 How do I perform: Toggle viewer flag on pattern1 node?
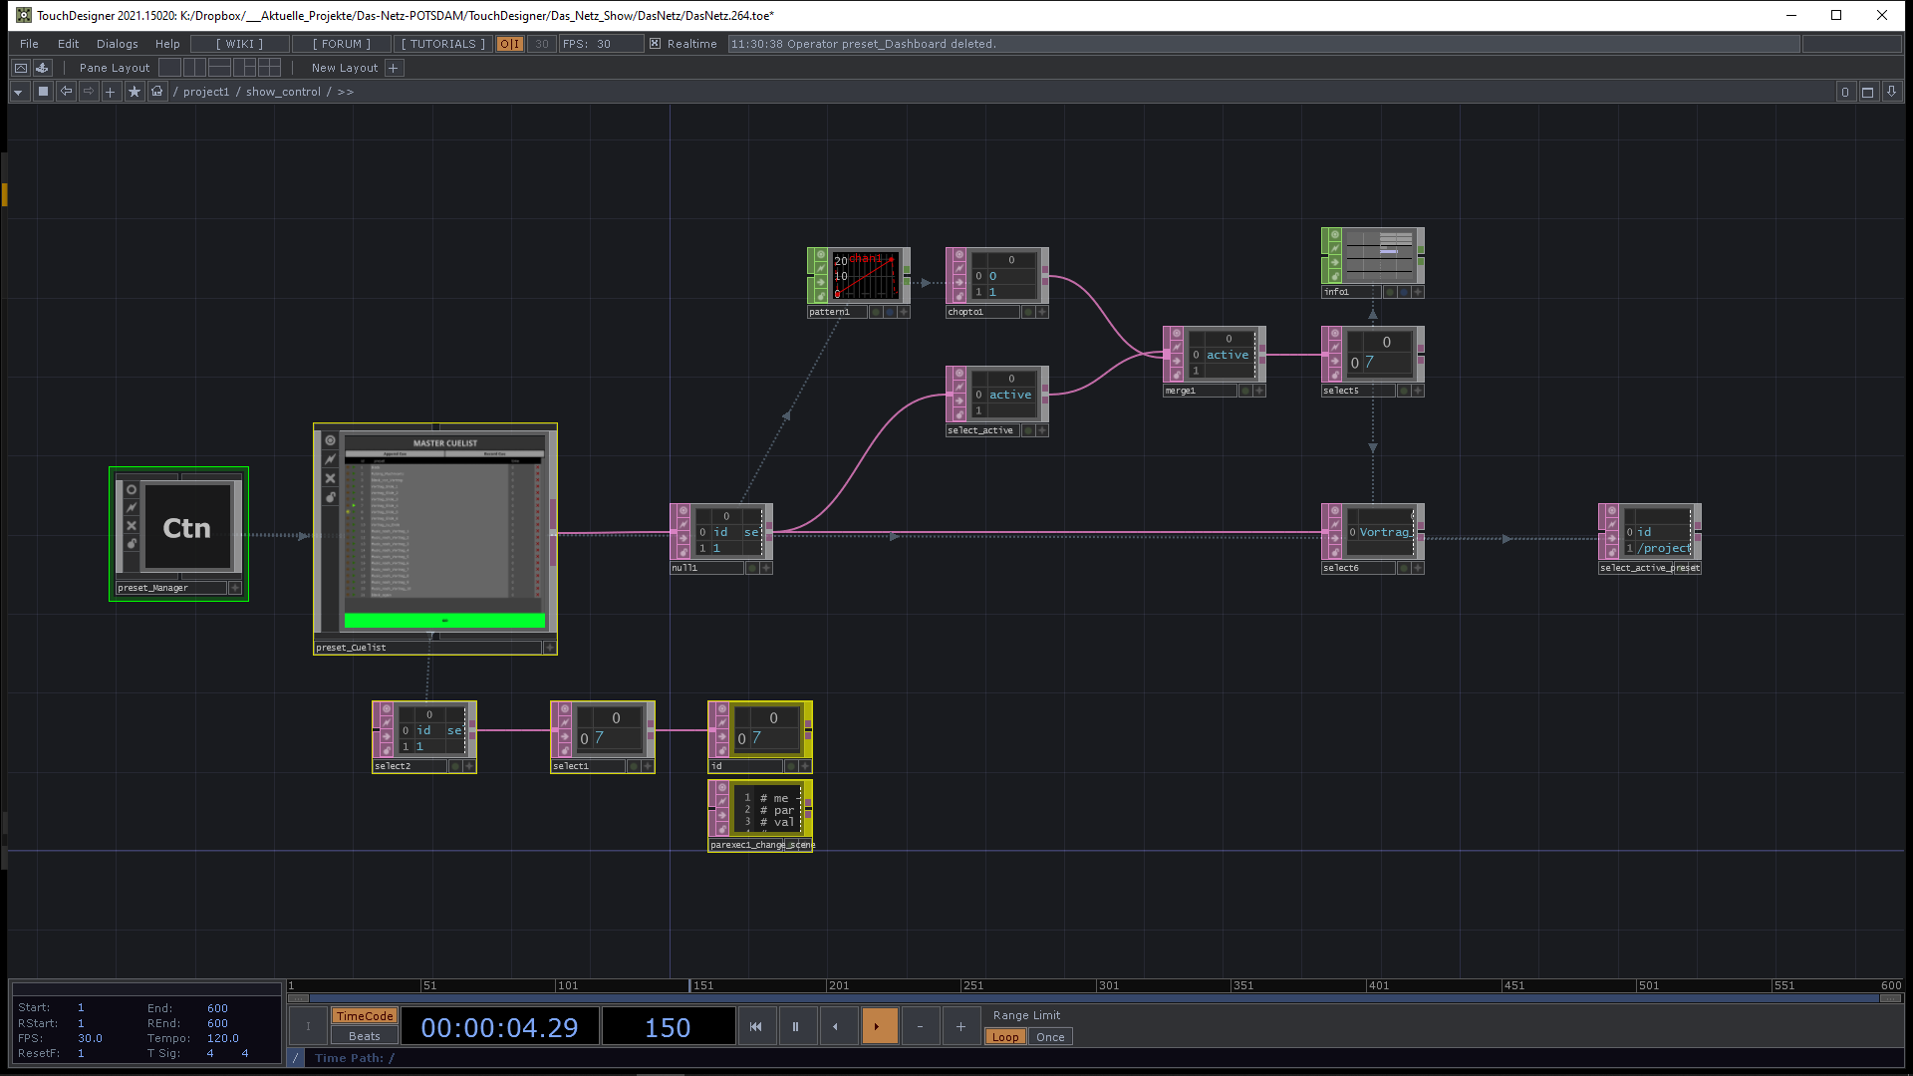click(x=821, y=256)
